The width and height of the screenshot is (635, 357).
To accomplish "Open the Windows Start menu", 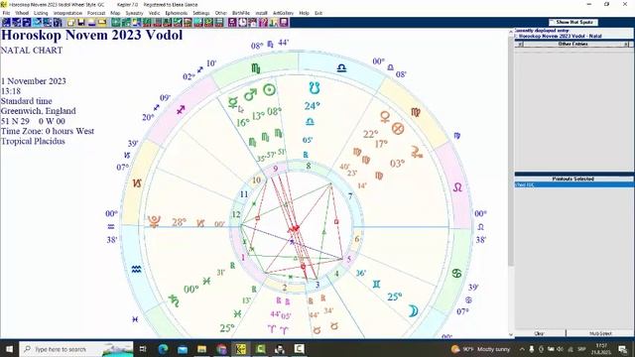I will 9,349.
